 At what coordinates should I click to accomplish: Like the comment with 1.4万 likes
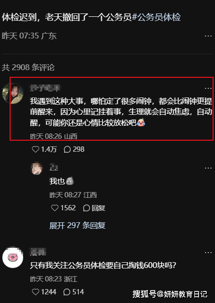point(36,149)
